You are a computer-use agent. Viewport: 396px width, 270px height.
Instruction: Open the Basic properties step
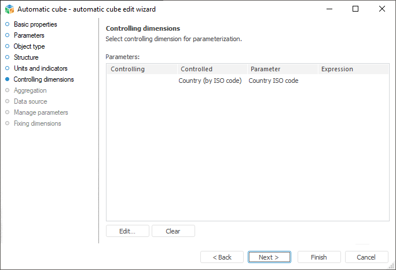pos(35,24)
